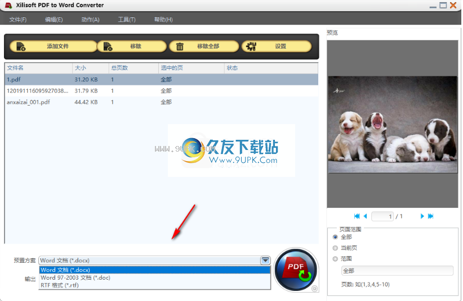Open the 动作(A) menu
463x301 pixels.
point(90,20)
